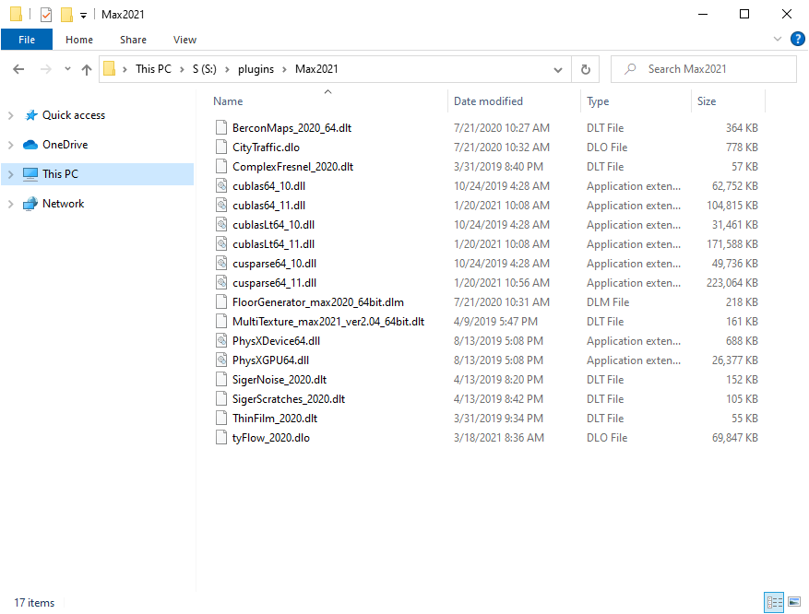Select tyFlow_2020.dlo file icon
809x614 pixels.
pyautogui.click(x=221, y=437)
